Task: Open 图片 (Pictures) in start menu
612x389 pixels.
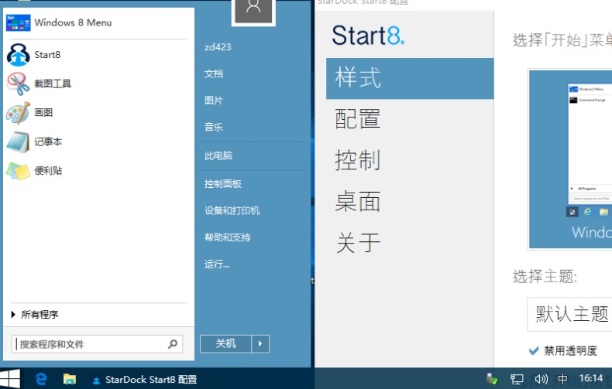Action: [214, 101]
